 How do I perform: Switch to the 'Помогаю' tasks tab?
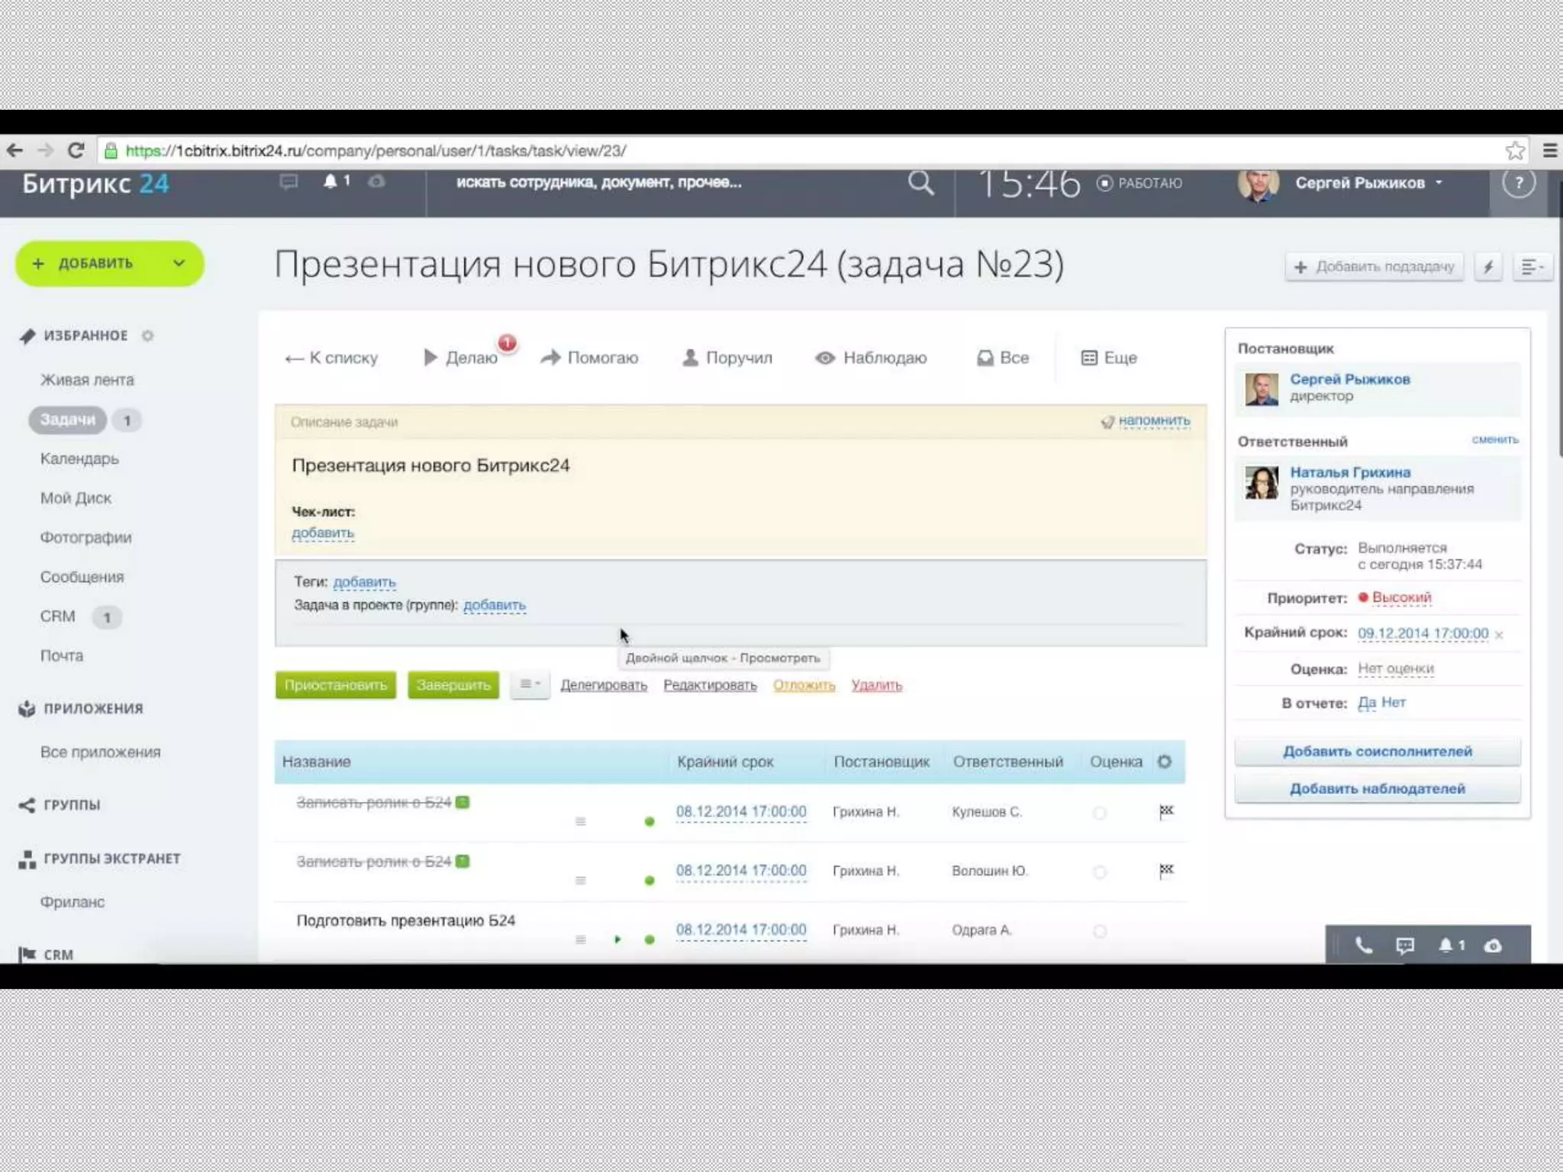(x=589, y=358)
